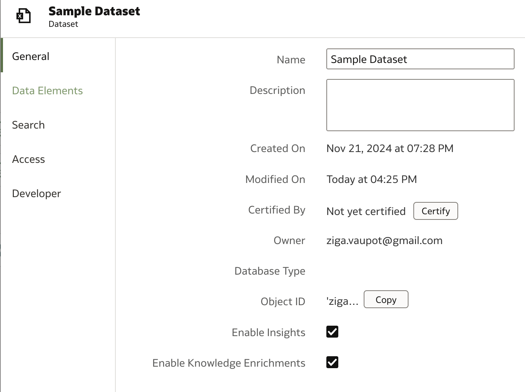Click the Name input field
The image size is (525, 392).
coord(420,59)
